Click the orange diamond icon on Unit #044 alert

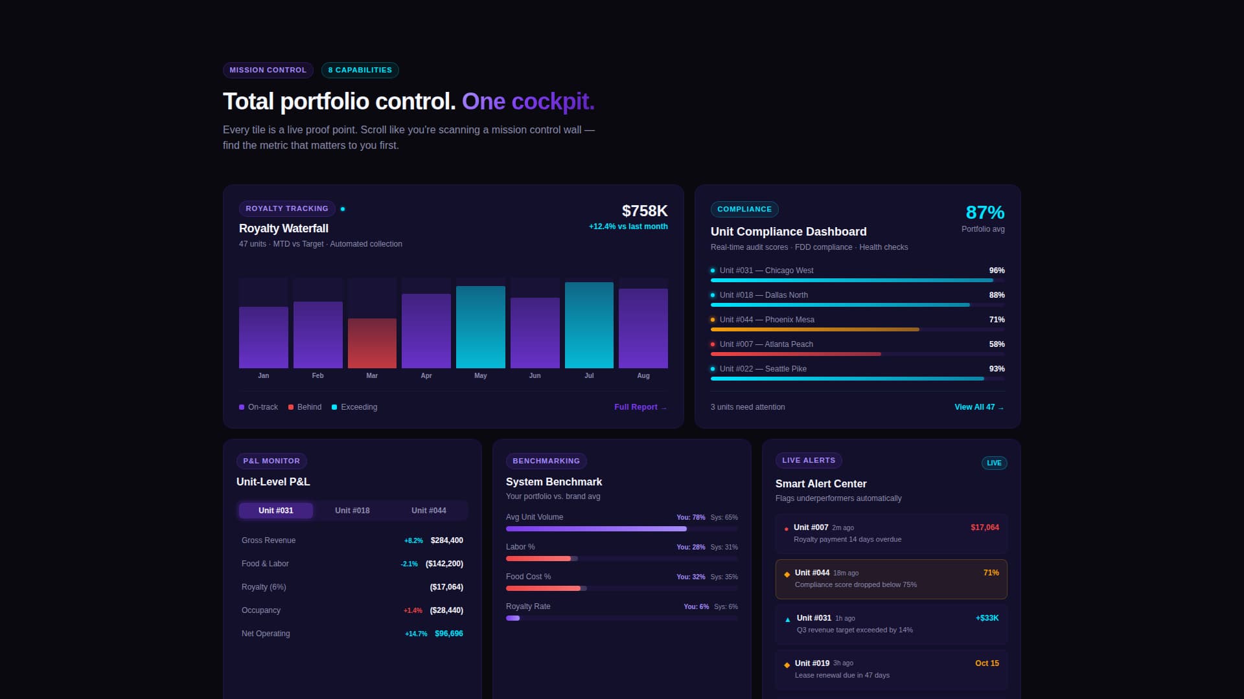click(787, 574)
